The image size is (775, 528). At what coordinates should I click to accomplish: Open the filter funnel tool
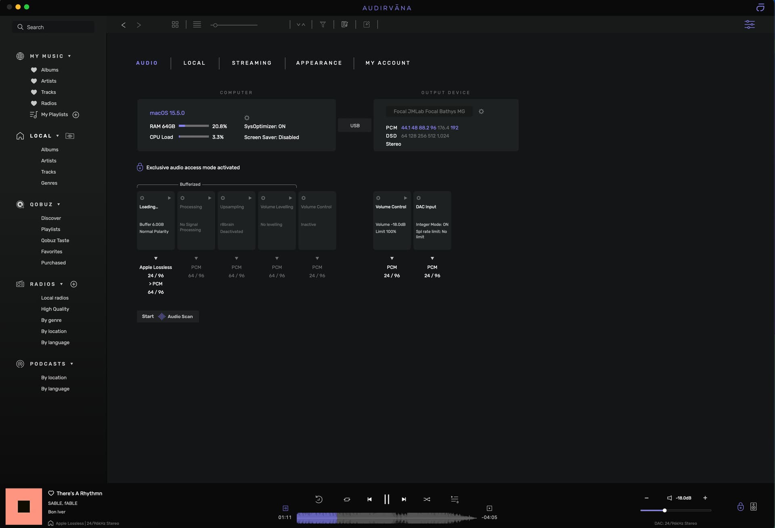pos(323,25)
